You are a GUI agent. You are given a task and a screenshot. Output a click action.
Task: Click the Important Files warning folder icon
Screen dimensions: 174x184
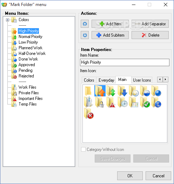click(x=14, y=99)
